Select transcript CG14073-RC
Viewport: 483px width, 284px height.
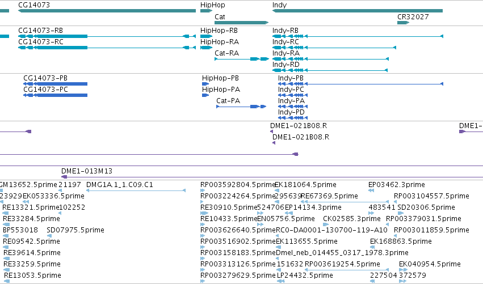107,48
